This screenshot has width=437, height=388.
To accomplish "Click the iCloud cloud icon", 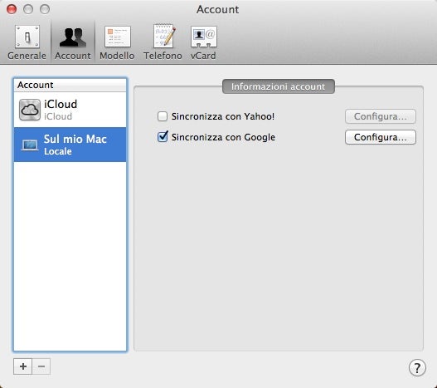I will pos(30,110).
